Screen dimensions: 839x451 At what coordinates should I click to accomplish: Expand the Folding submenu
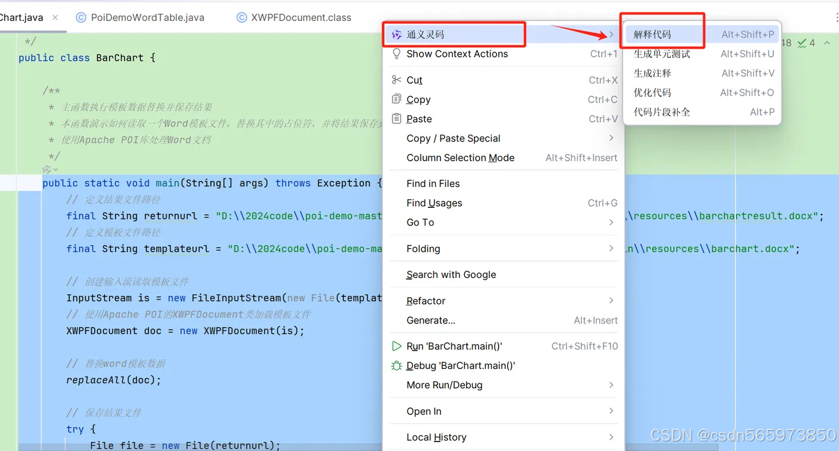[x=503, y=249]
